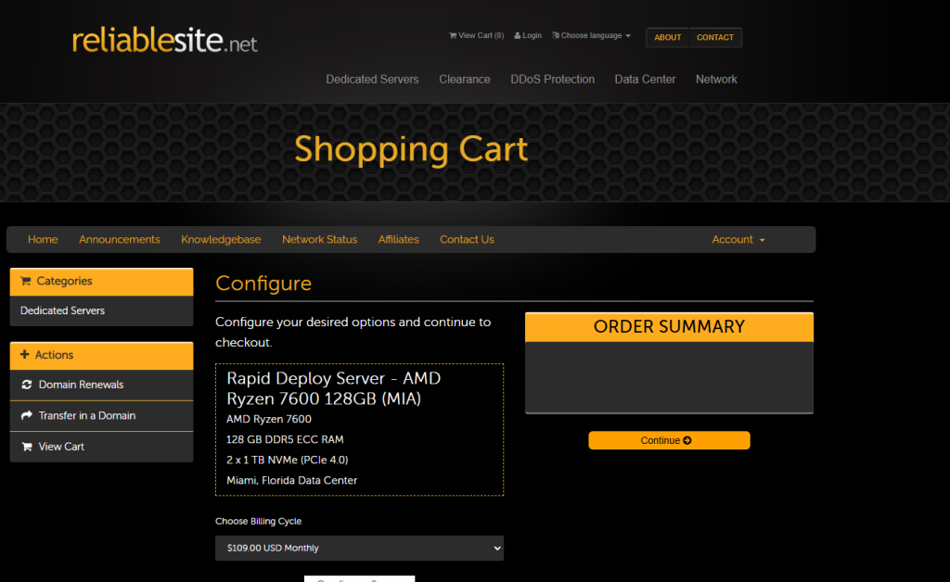The height and width of the screenshot is (582, 950).
Task: Open the Network menu item
Action: pos(716,80)
